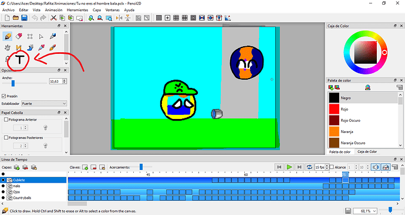Play the animation
This screenshot has height=215, width=405.
point(289,167)
